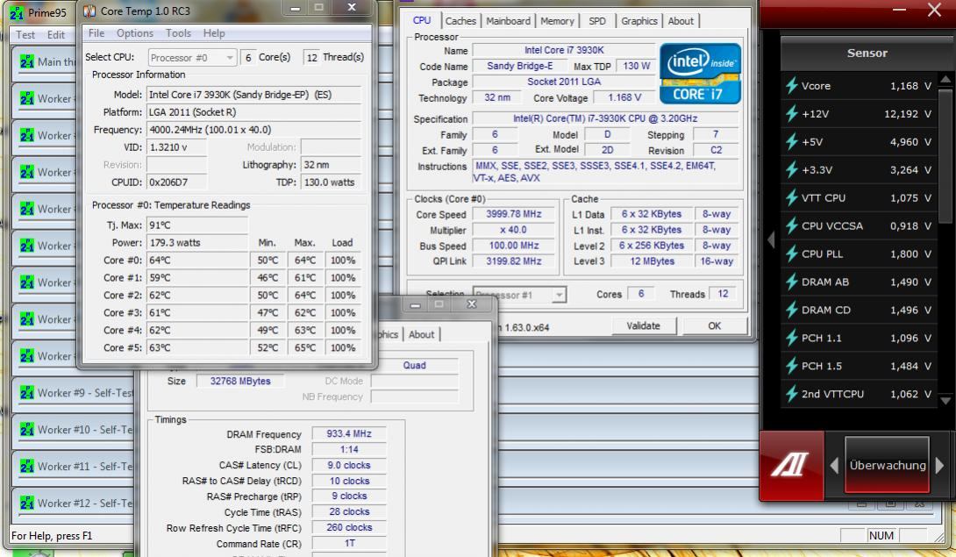
Task: Click the +5V lightning bolt icon
Action: [792, 141]
